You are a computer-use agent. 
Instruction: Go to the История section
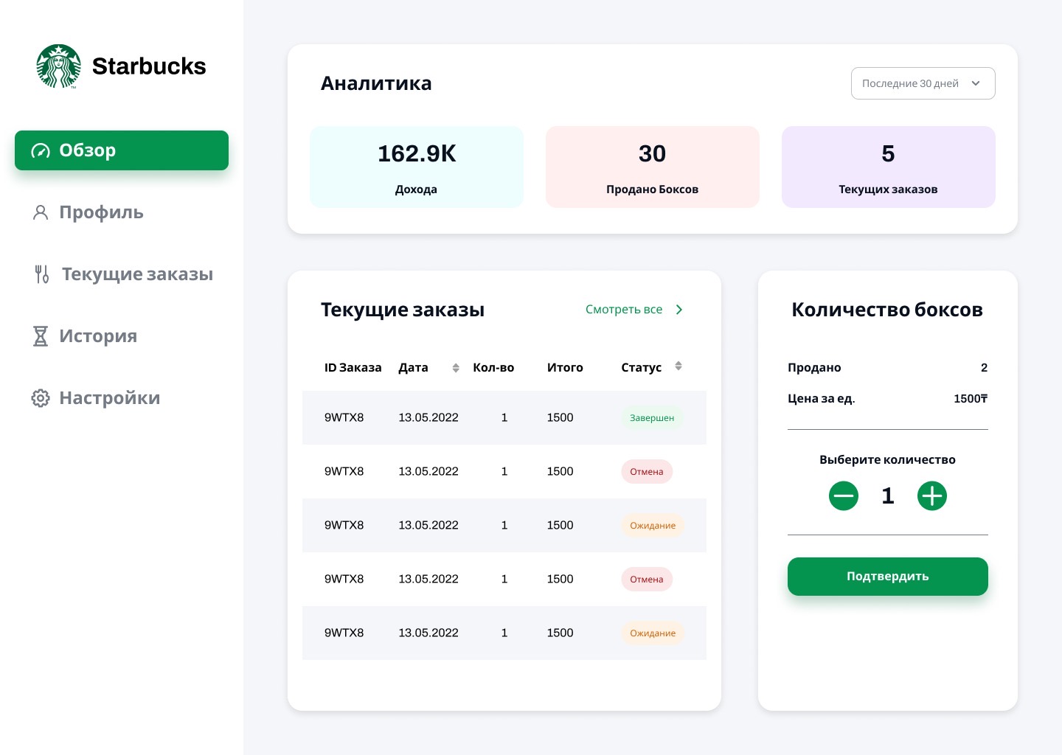pyautogui.click(x=98, y=336)
